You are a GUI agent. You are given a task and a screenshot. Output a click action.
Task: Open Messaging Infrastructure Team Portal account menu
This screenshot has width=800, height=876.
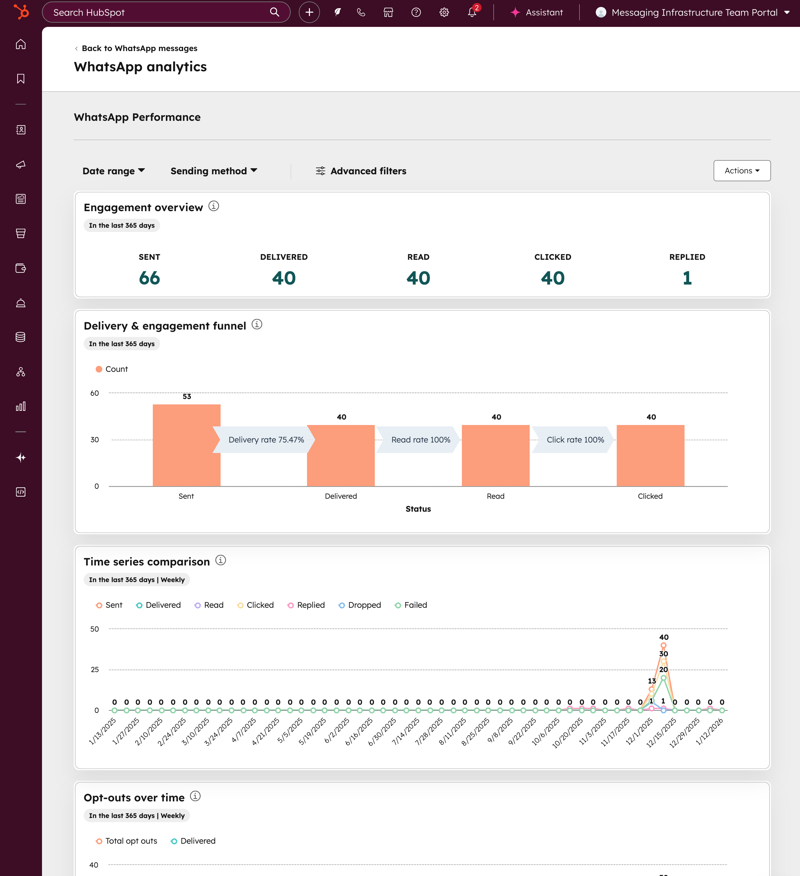coord(693,12)
